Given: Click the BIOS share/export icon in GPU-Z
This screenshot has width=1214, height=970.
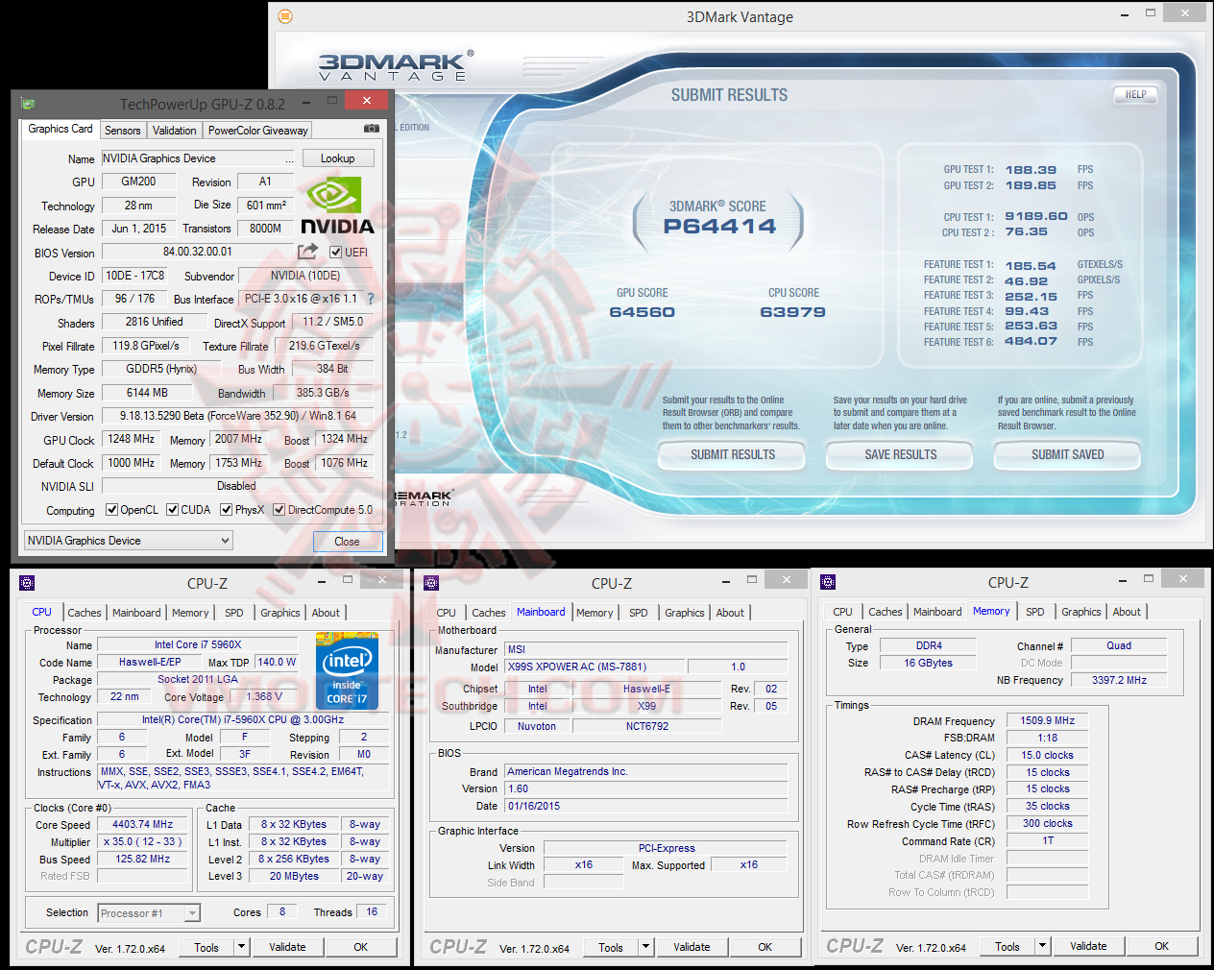Looking at the screenshot, I should (x=307, y=252).
